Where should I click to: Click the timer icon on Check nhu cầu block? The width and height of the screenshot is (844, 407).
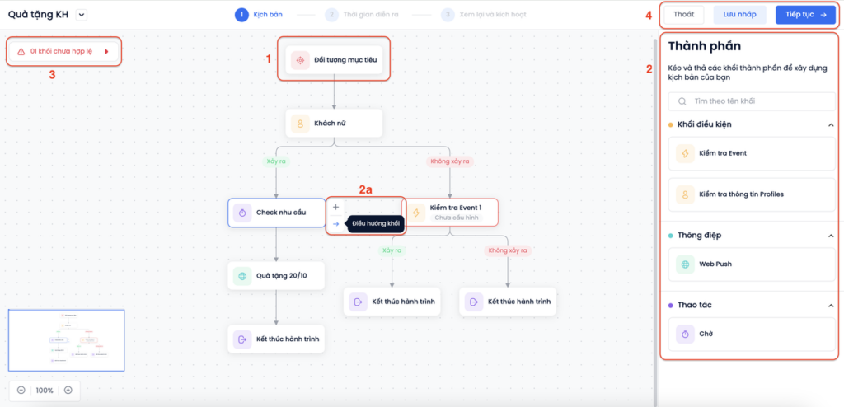[242, 213]
